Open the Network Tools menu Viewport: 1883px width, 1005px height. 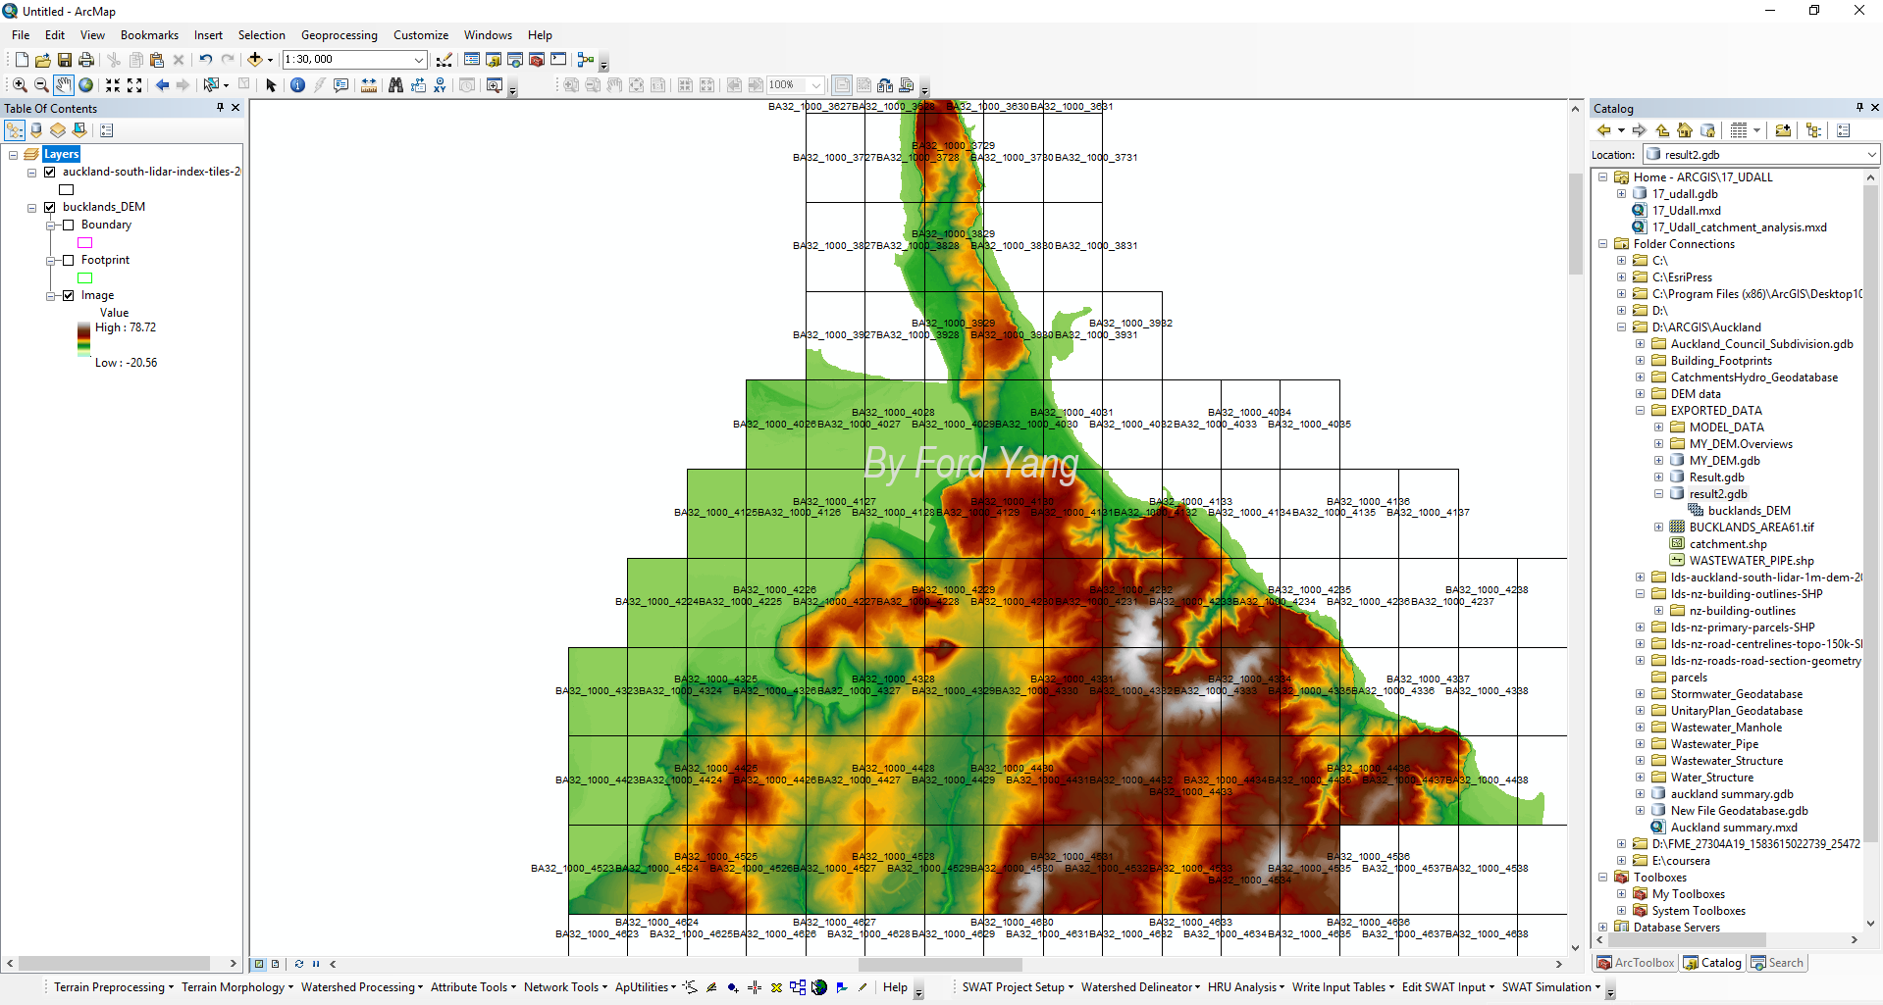(x=565, y=987)
